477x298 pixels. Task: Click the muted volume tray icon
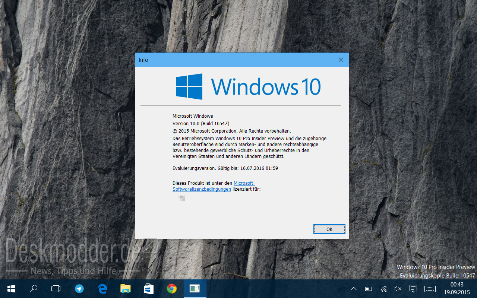(x=398, y=289)
